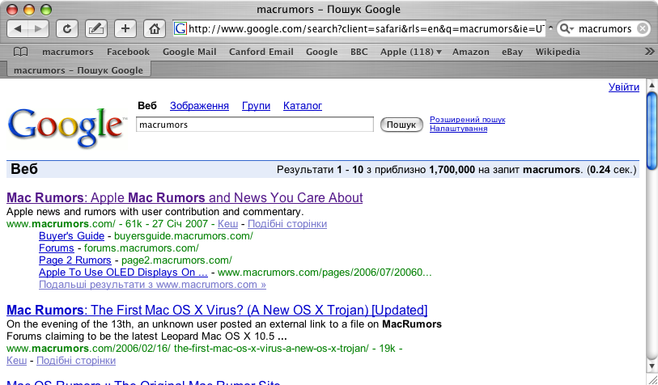Reload the page with the refresh button
This screenshot has width=658, height=385.
coord(66,28)
